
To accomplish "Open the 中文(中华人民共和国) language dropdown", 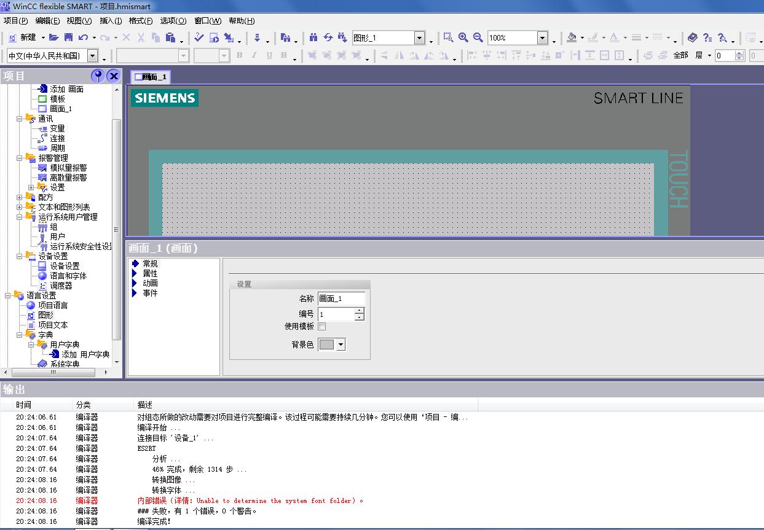I will [x=92, y=56].
